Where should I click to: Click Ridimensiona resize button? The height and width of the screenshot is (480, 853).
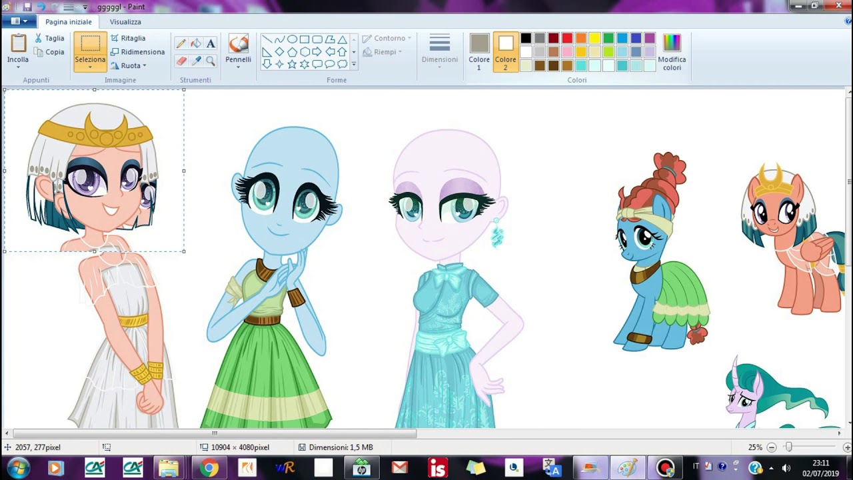pos(137,52)
